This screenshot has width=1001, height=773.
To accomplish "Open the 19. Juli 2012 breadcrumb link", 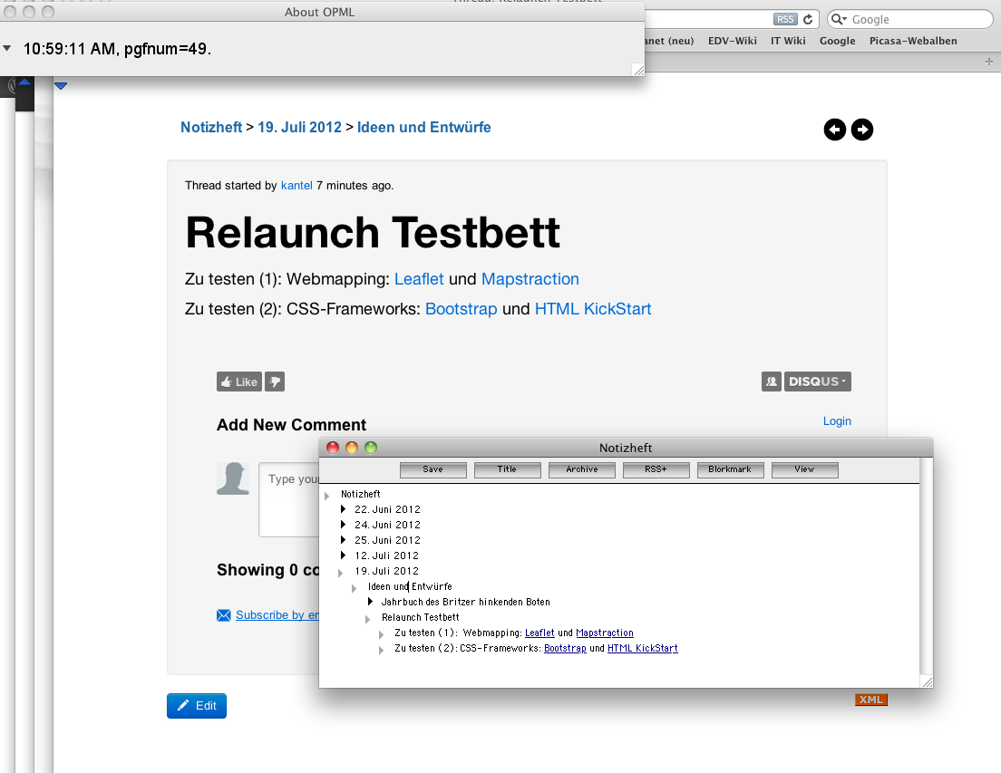I will coord(299,128).
